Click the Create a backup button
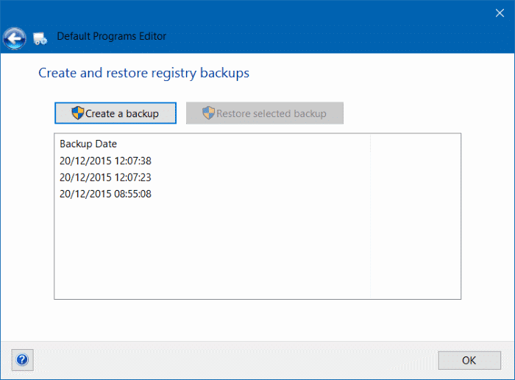This screenshot has width=515, height=380. [x=116, y=113]
